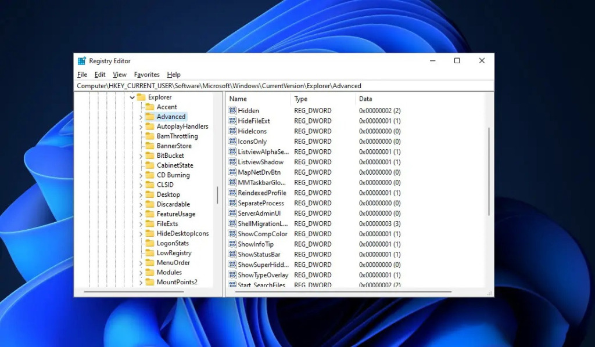Expand the FeatureUsage key arrow
This screenshot has width=595, height=347.
point(141,214)
